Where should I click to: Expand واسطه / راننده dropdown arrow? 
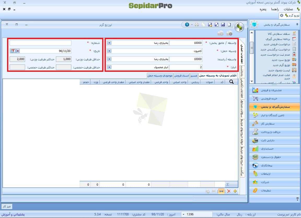click(109, 59)
